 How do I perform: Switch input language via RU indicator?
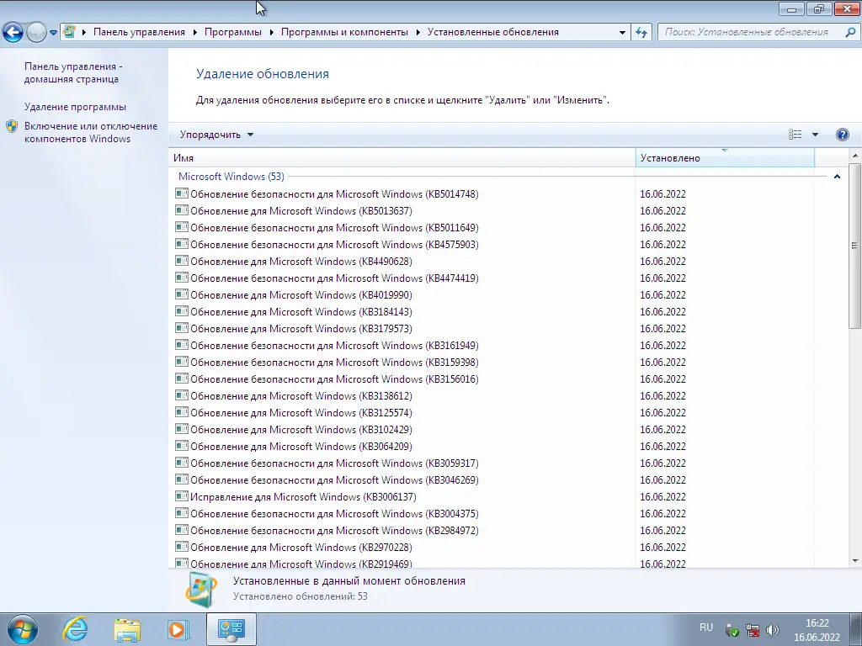[706, 627]
